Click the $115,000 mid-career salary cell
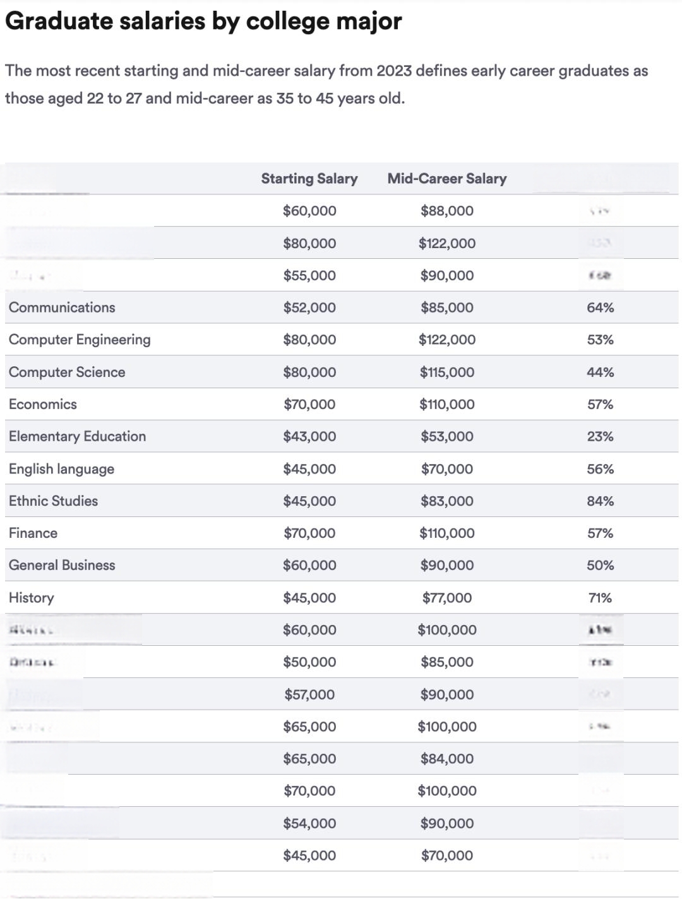682x899 pixels. tap(447, 372)
